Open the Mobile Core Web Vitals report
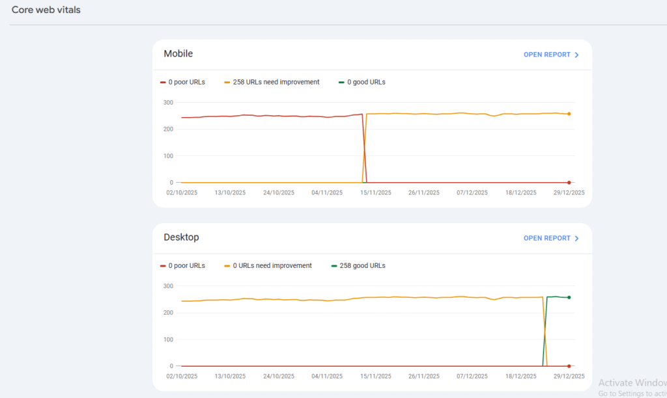This screenshot has height=398, width=667. tap(546, 55)
